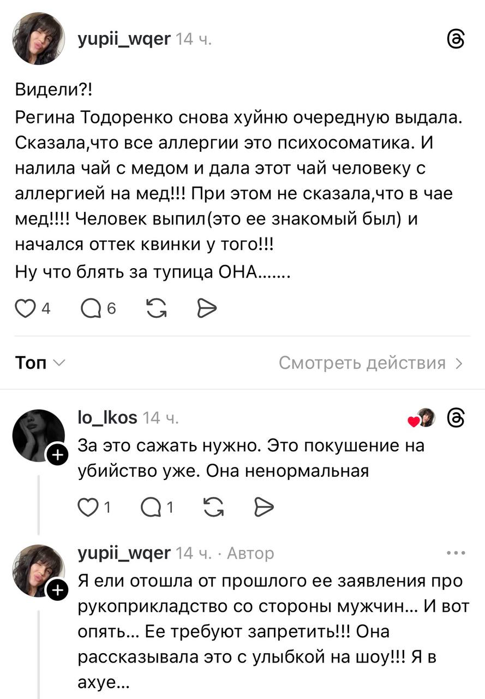This screenshot has height=699, width=485.
Task: Share the main post via send icon
Action: click(x=207, y=309)
